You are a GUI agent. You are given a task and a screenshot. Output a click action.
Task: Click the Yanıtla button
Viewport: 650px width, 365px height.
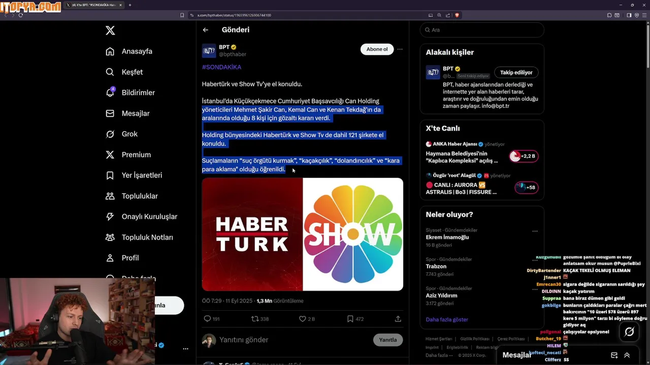click(388, 340)
